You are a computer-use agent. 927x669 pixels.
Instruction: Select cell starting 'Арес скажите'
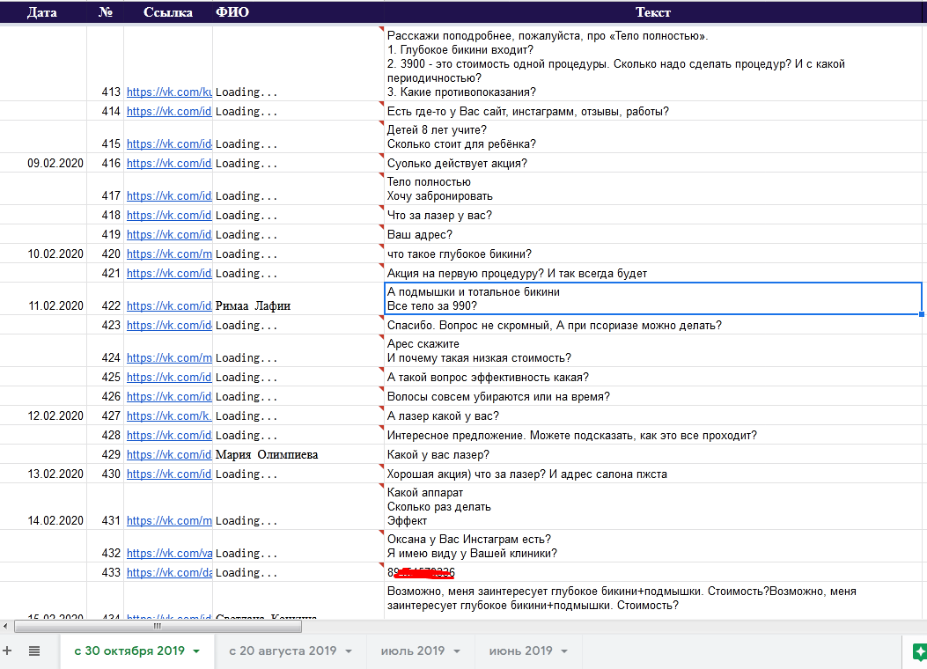653,351
